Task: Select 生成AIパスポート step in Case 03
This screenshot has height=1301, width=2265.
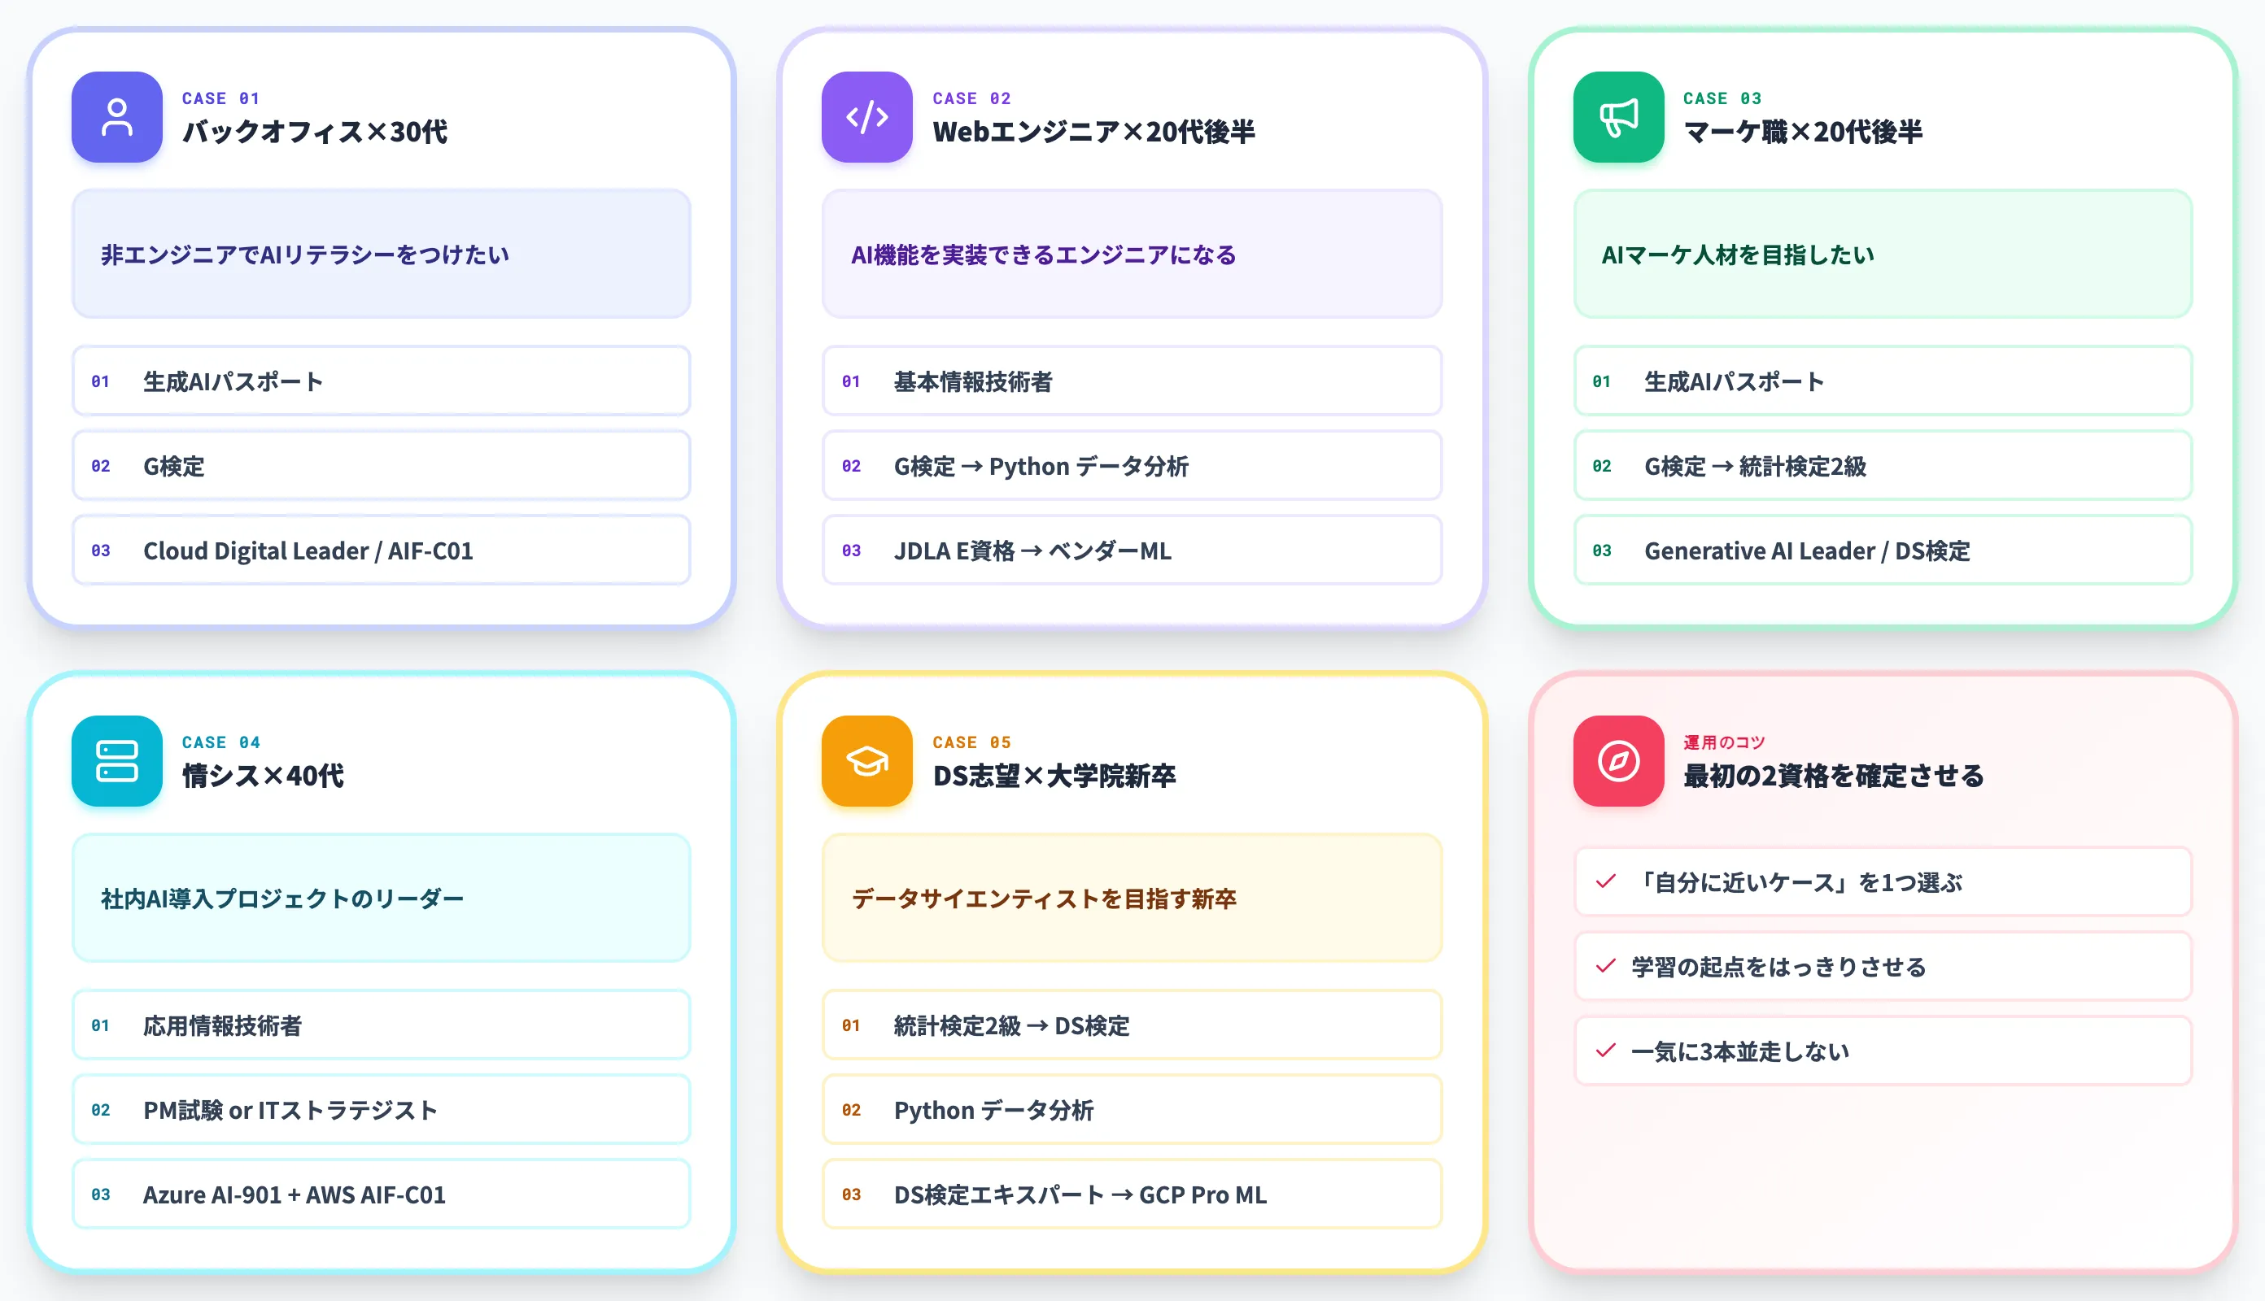Action: pyautogui.click(x=1883, y=381)
